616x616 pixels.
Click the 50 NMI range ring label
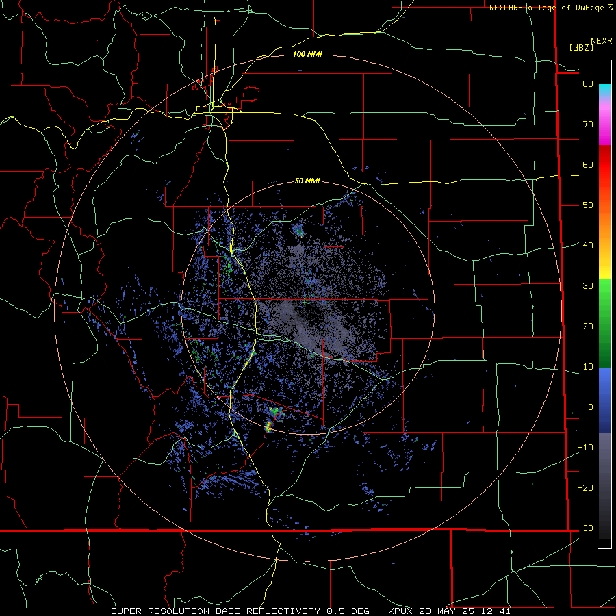pos(307,181)
